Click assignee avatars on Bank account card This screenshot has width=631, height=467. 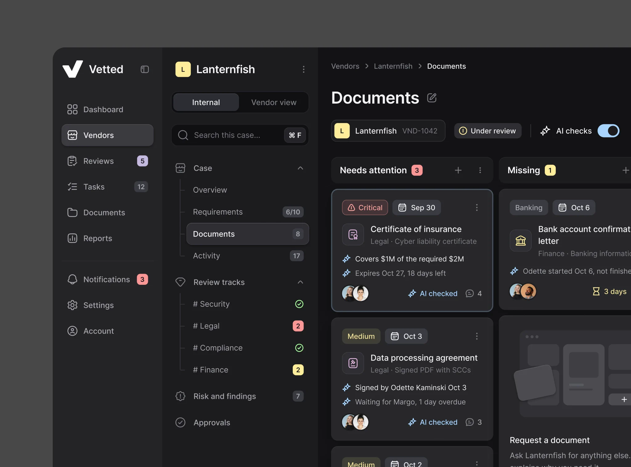point(523,291)
